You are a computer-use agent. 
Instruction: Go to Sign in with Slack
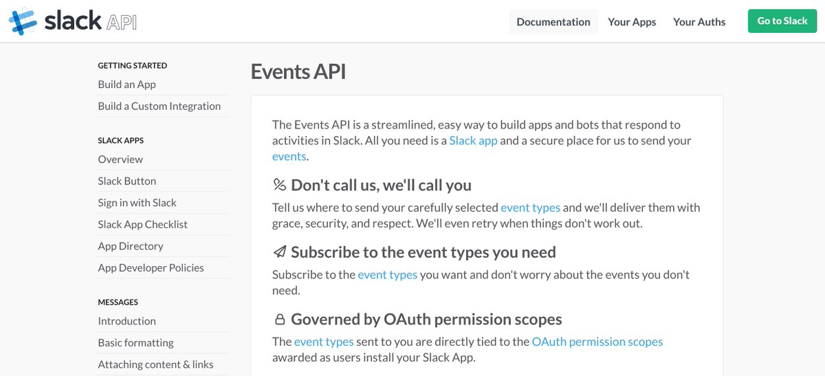[137, 203]
